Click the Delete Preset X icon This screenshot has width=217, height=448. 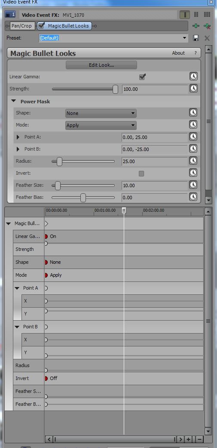[x=207, y=38]
